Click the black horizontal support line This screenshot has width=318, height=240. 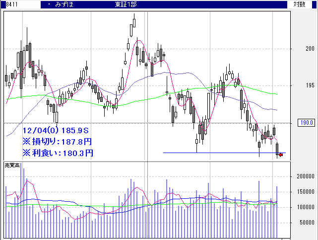[x=218, y=153]
